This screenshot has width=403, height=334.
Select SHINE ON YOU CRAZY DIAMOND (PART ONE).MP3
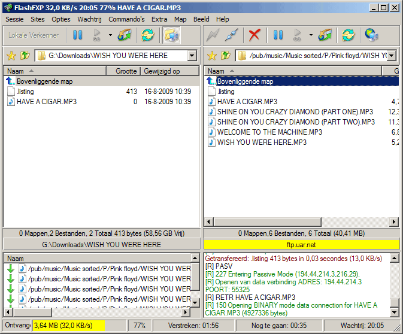pyautogui.click(x=302, y=112)
